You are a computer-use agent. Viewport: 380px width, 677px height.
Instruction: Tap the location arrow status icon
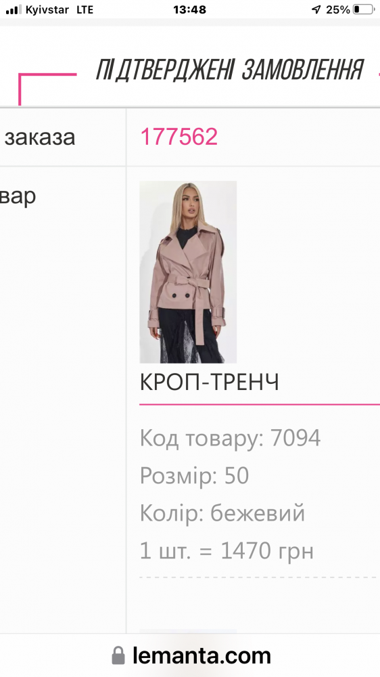(x=316, y=9)
